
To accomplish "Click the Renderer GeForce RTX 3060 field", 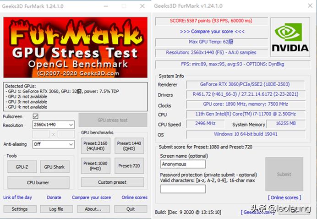I will pyautogui.click(x=245, y=84).
